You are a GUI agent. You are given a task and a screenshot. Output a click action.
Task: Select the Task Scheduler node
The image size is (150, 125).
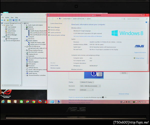point(12,27)
